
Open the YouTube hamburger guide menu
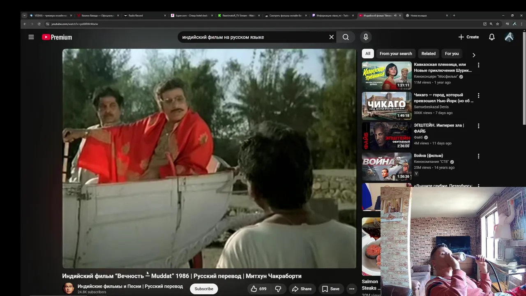31,37
